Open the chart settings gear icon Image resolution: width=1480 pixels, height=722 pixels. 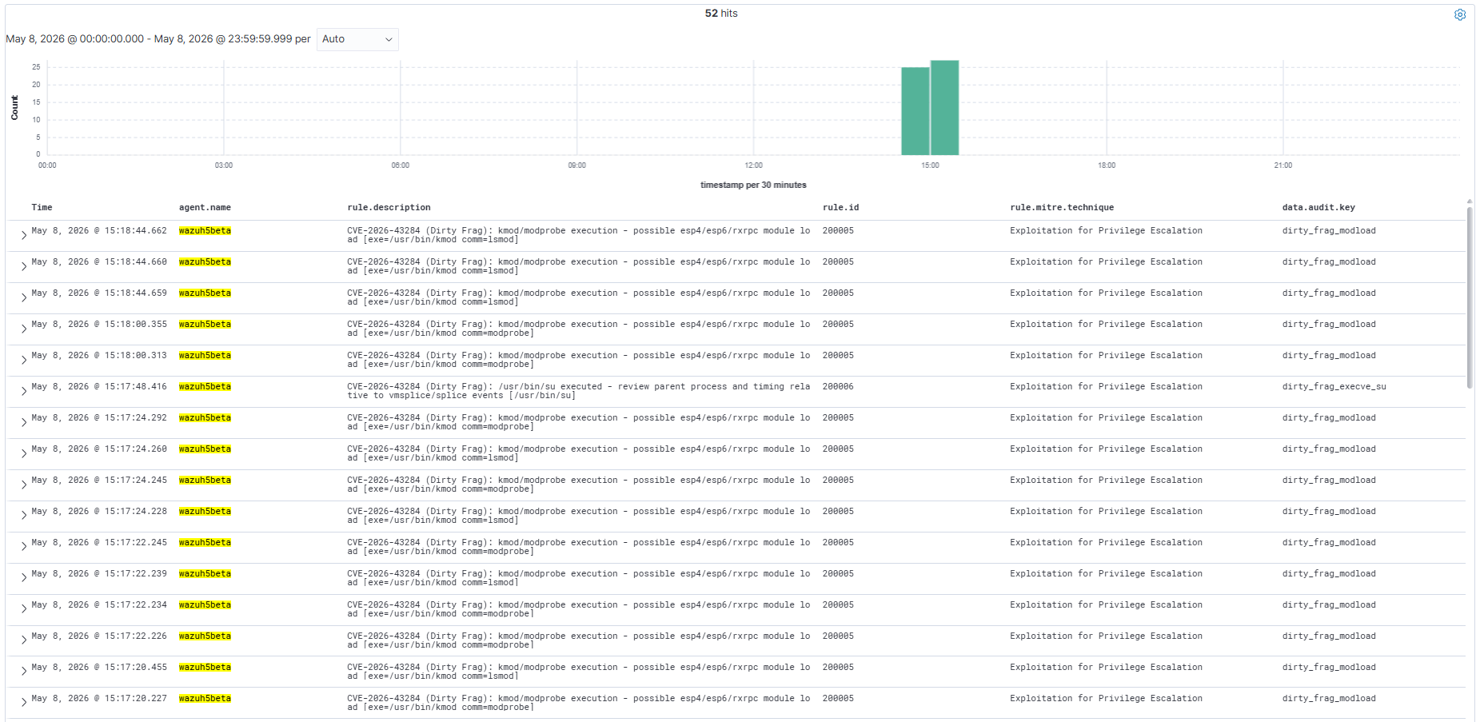tap(1459, 14)
